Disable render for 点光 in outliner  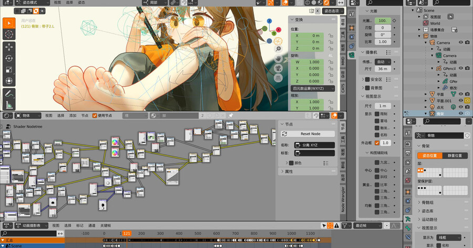click(467, 107)
